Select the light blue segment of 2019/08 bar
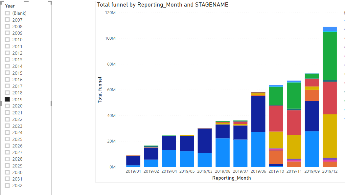345x195 pixels. point(222,153)
